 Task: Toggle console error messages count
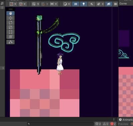coord(113,124)
